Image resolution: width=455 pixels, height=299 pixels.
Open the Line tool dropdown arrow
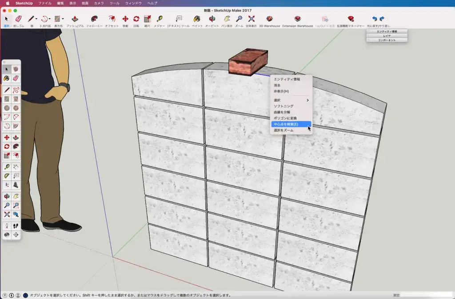(x=36, y=19)
